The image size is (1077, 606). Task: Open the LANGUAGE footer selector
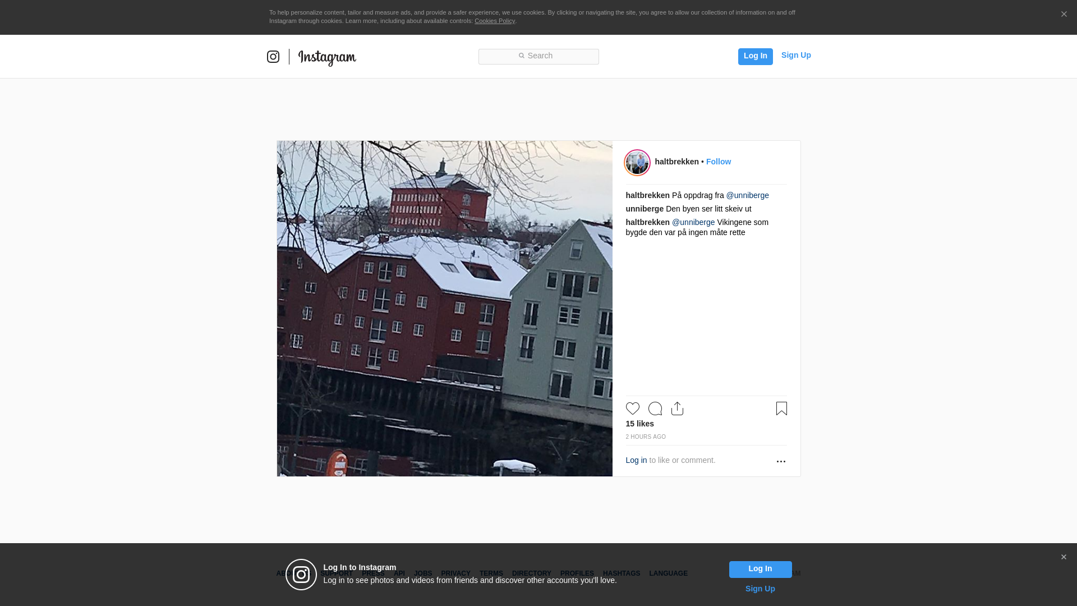pos(668,573)
